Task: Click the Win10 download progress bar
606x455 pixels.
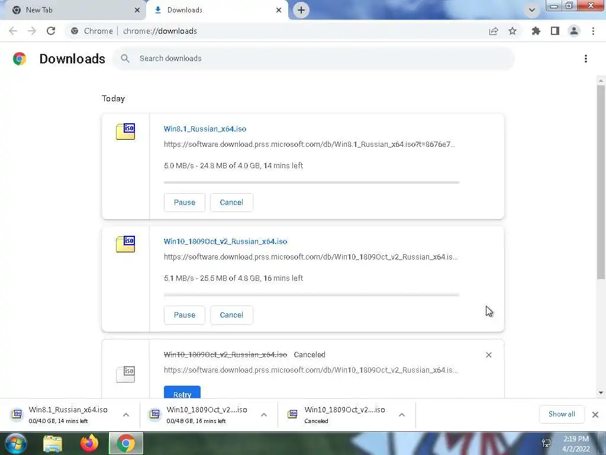Action: (x=311, y=295)
